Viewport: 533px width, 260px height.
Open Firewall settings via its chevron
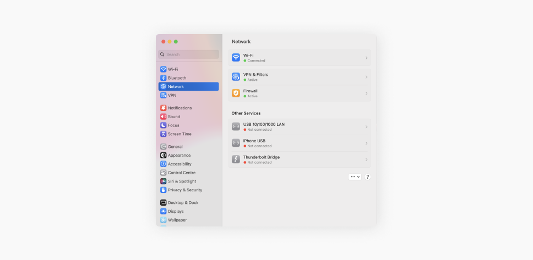click(x=367, y=93)
